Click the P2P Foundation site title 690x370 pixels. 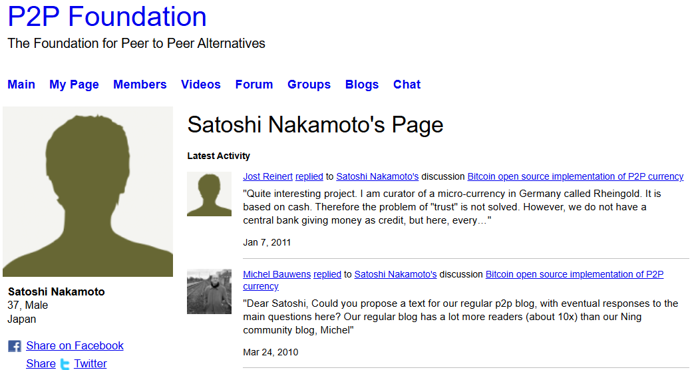(x=107, y=17)
